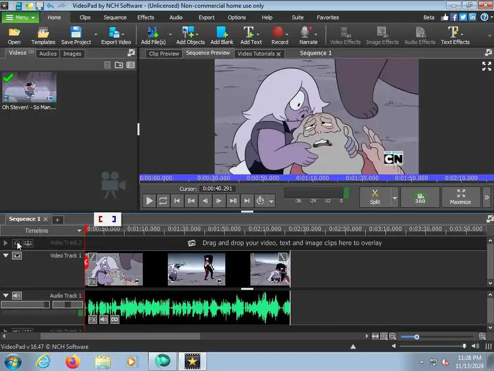Insert a blank clip with Add Blank
Screen dimensions: 494x371
coord(222,35)
